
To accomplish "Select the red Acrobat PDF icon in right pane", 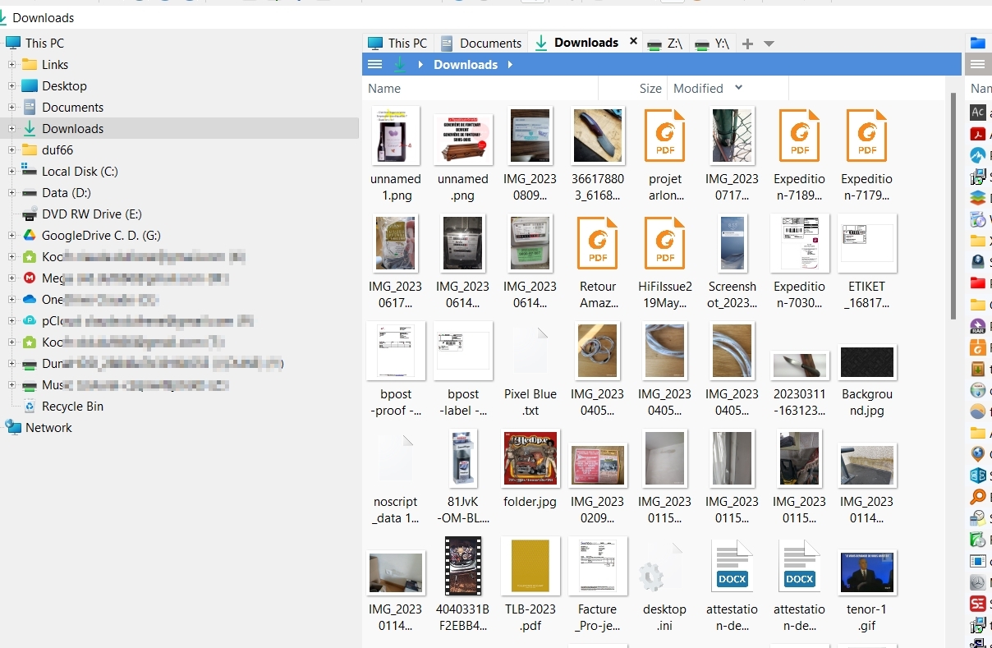I will tap(978, 134).
